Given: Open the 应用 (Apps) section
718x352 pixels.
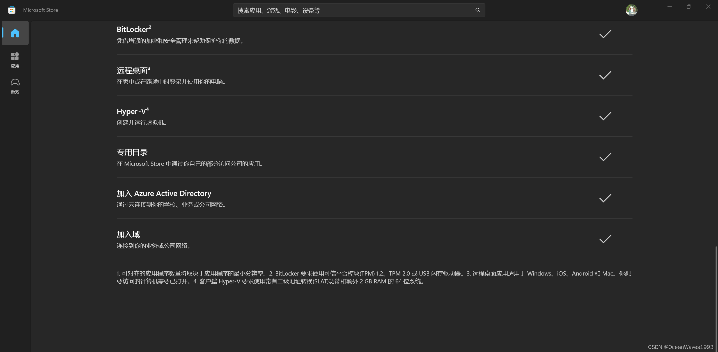Looking at the screenshot, I should pos(15,60).
